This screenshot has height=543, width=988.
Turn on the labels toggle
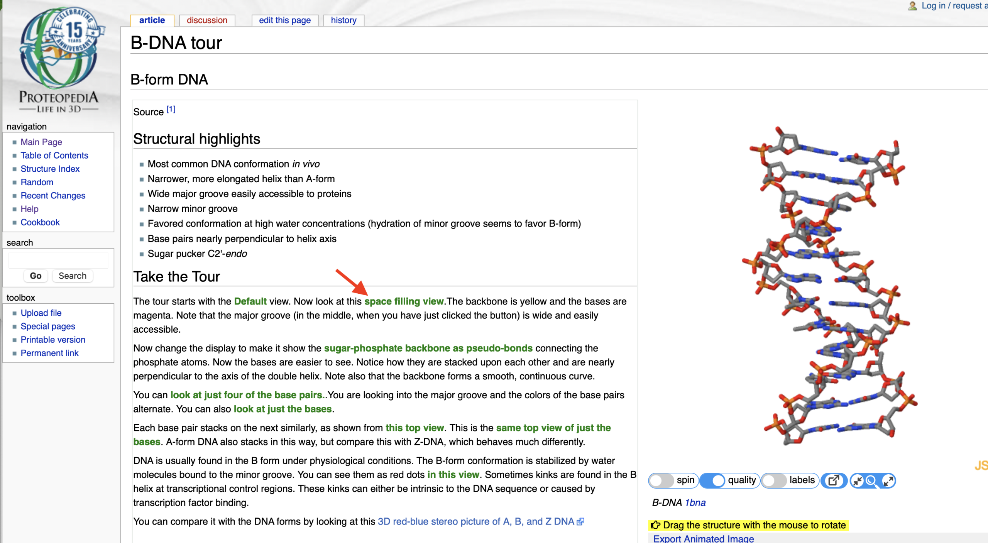coord(775,480)
